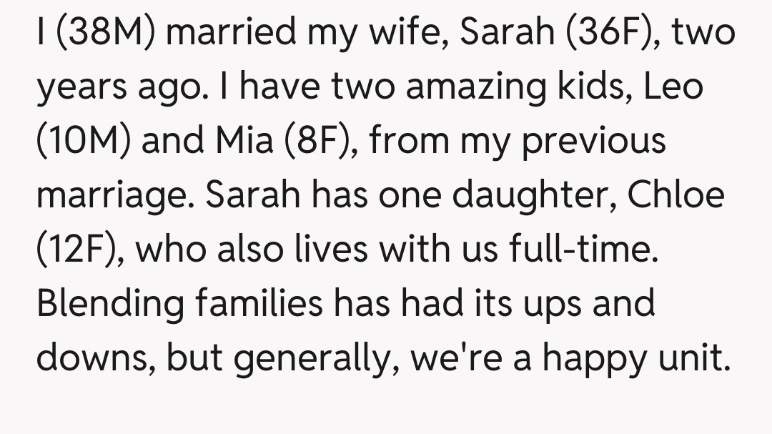Click the word "happy"
772x434 pixels.
[x=602, y=356]
